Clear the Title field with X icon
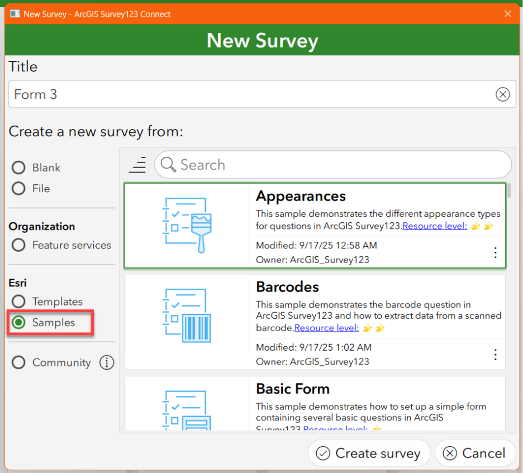 pyautogui.click(x=502, y=94)
